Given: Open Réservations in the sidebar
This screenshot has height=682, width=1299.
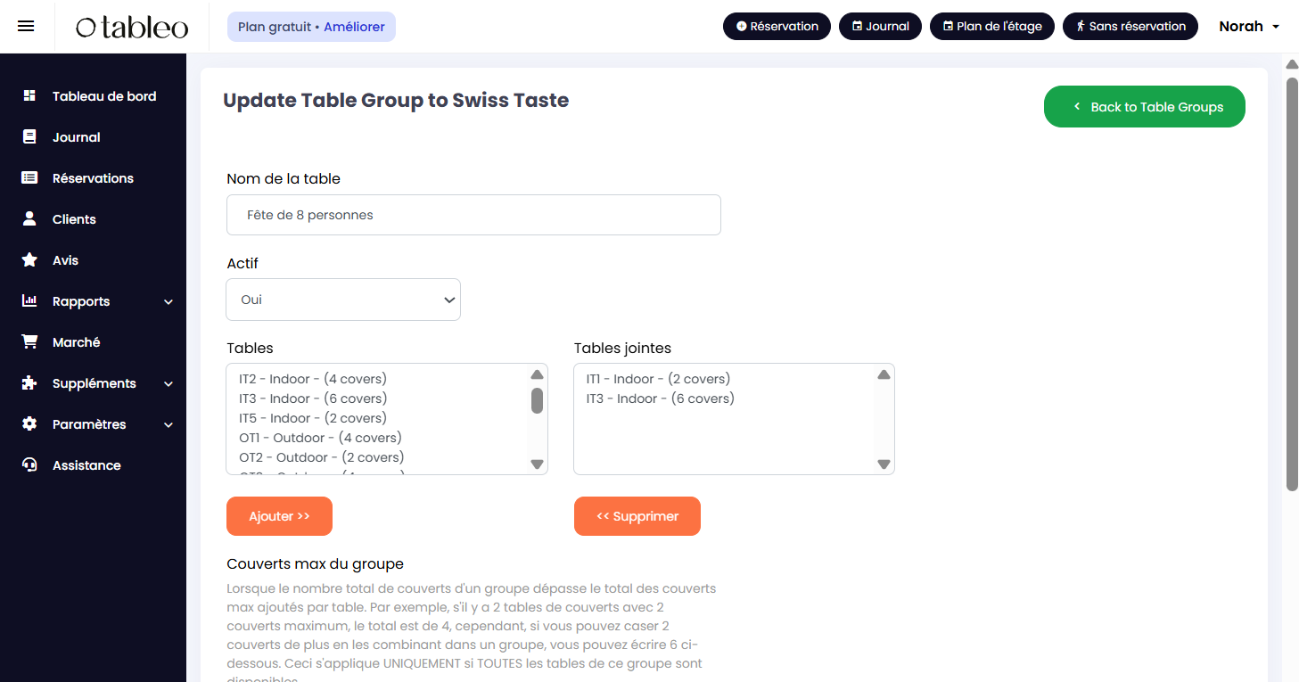Looking at the screenshot, I should coord(93,178).
